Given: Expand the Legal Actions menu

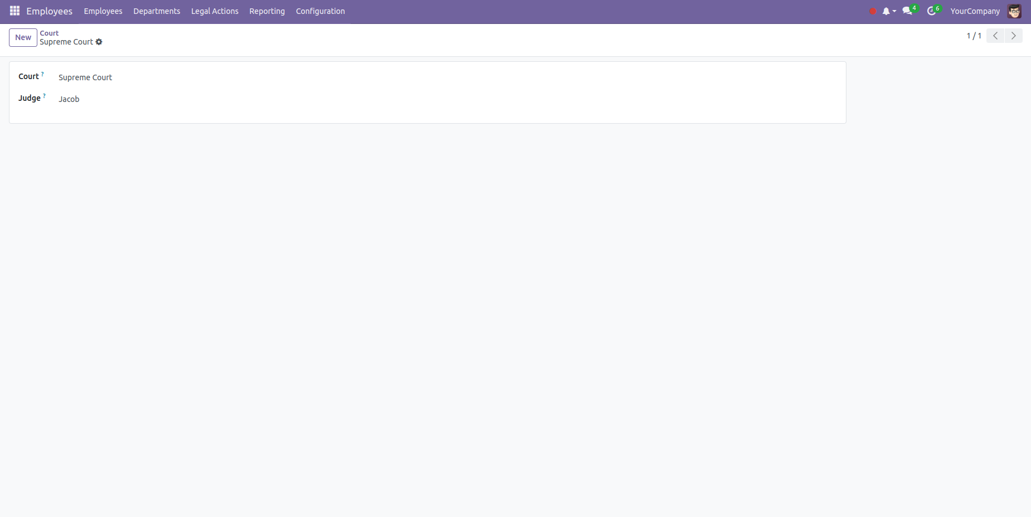Looking at the screenshot, I should pyautogui.click(x=215, y=11).
